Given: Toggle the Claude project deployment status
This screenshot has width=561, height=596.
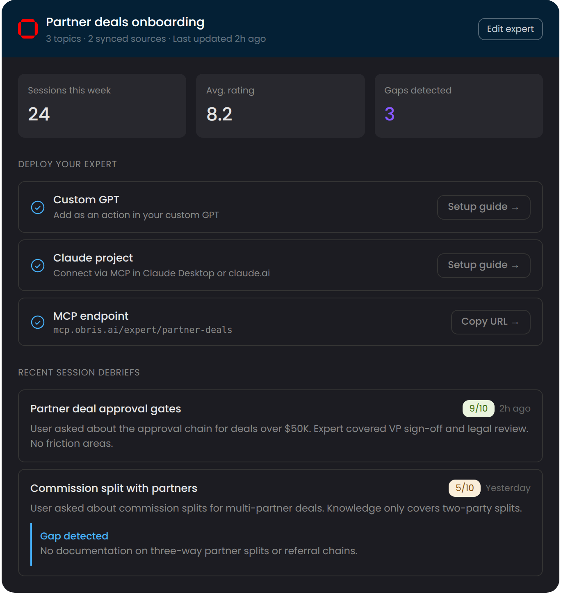Looking at the screenshot, I should click(38, 266).
